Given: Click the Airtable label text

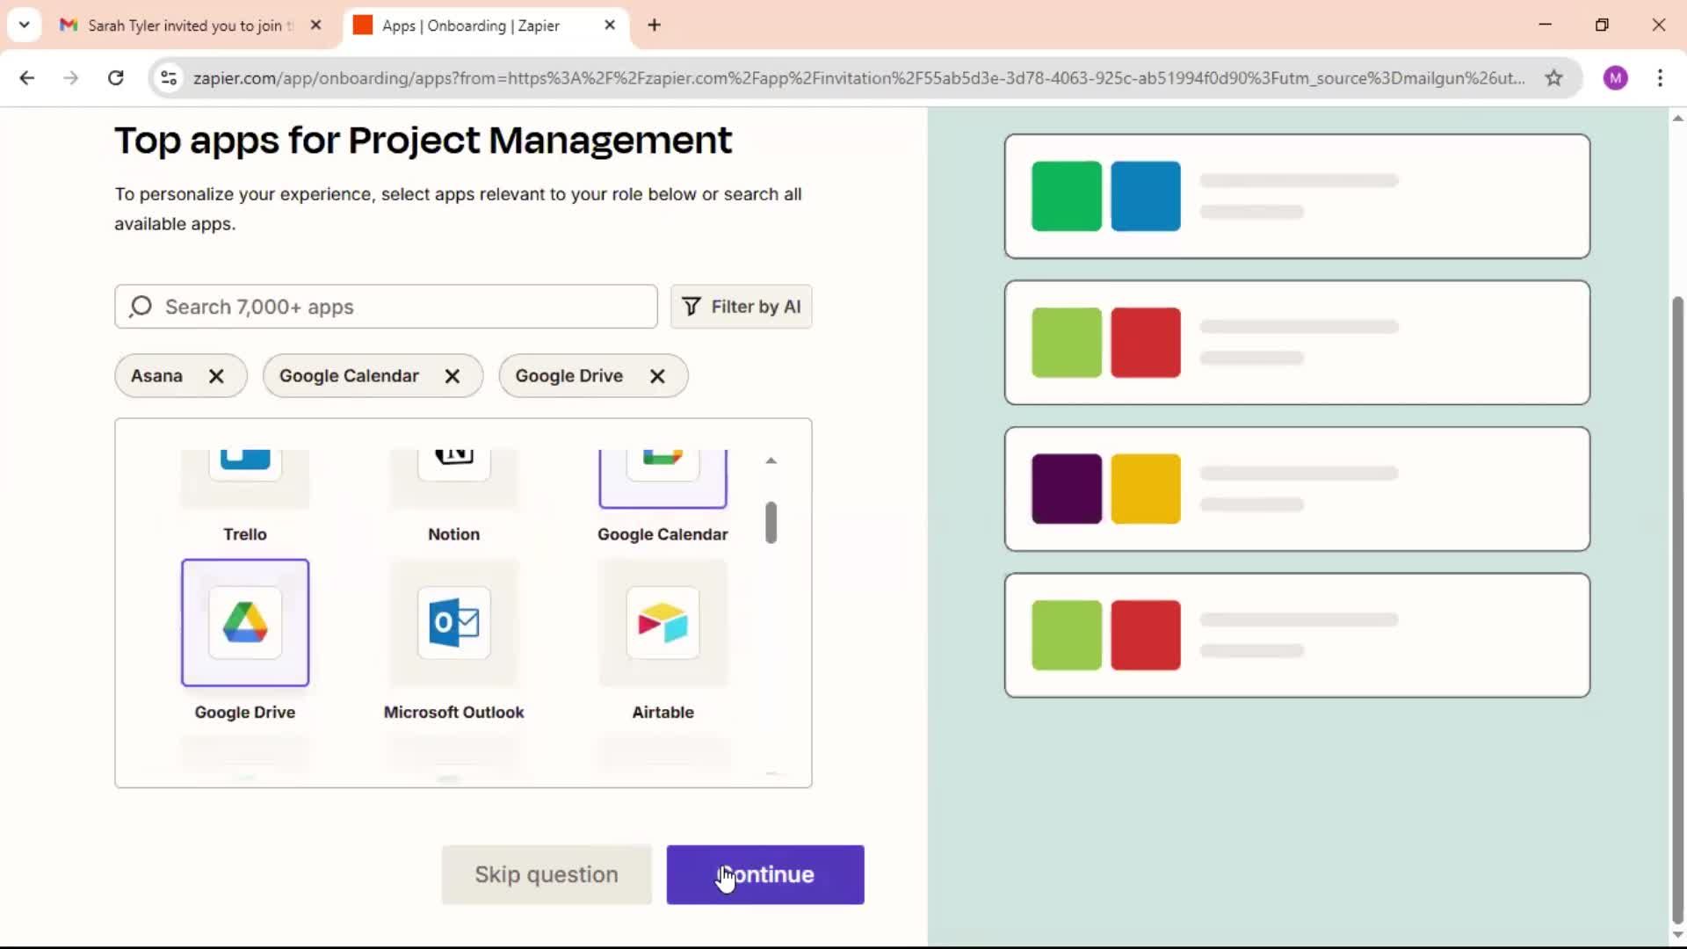Looking at the screenshot, I should click(663, 713).
